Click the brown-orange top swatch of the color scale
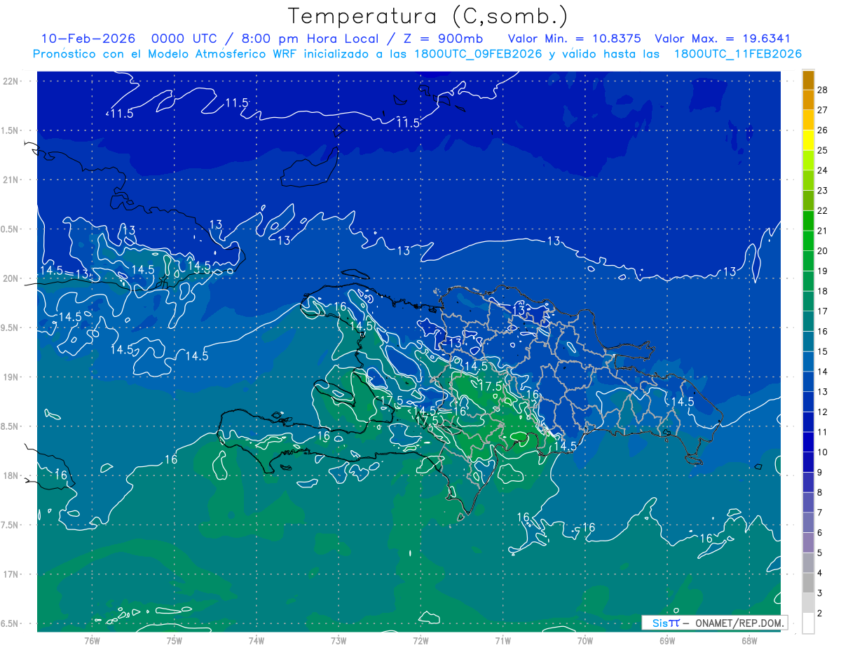 (808, 81)
